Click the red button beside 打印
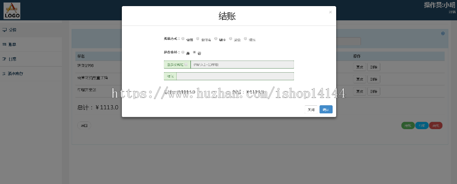Image resolution: width=457 pixels, height=184 pixels. point(436,126)
